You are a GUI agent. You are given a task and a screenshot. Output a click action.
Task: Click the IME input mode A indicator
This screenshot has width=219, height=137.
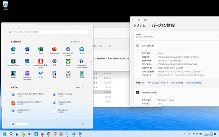[x=189, y=134]
